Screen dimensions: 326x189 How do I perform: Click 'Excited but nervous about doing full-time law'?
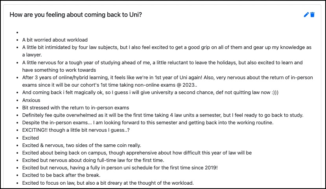[93, 160]
